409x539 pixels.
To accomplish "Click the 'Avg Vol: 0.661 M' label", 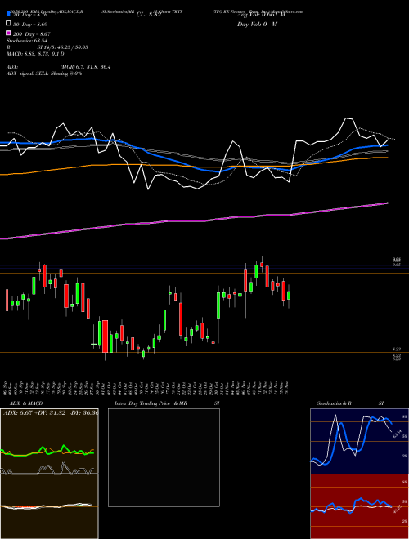I will 261,15.
